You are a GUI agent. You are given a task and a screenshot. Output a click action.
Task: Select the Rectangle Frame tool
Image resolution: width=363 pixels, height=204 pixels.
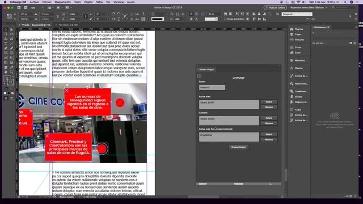click(6, 53)
